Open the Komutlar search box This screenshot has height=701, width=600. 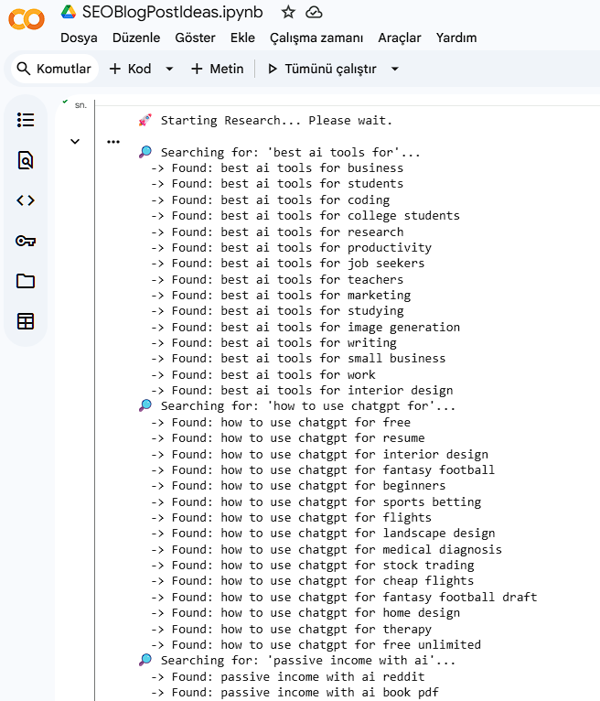point(53,69)
